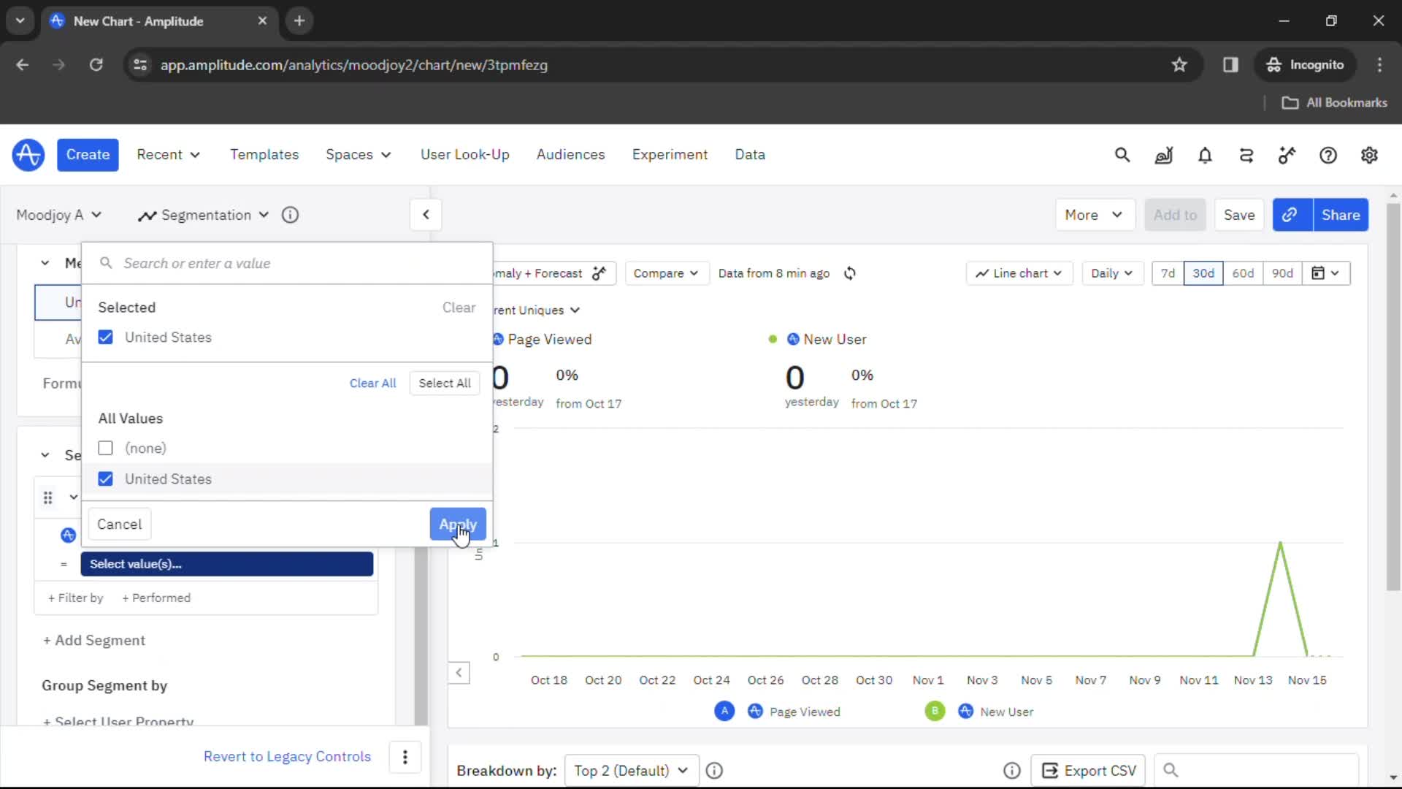Open User Look-Up

click(464, 155)
